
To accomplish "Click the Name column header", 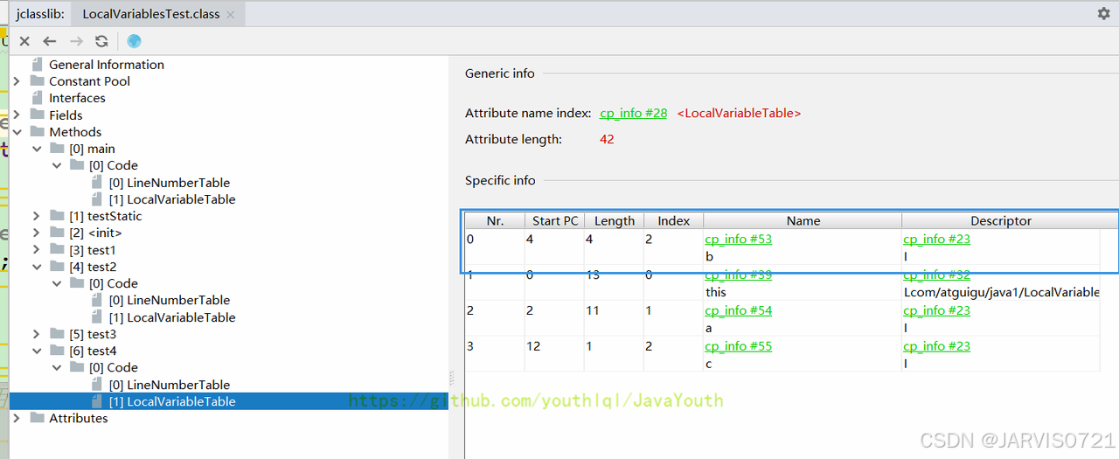I will click(803, 221).
